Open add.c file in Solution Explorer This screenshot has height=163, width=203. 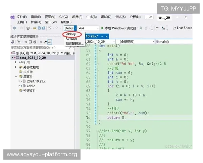tap(31, 86)
